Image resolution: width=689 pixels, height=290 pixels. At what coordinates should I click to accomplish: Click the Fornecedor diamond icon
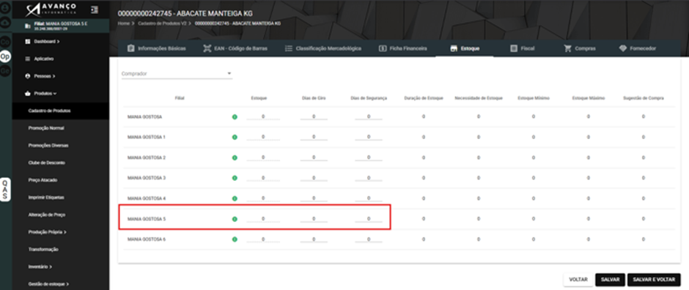(x=622, y=48)
